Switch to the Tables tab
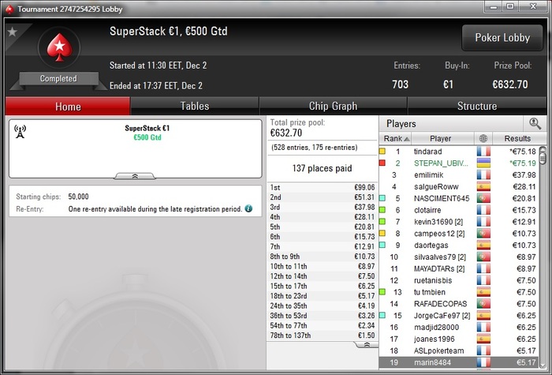Screen dimensions: 552x375 [195, 106]
